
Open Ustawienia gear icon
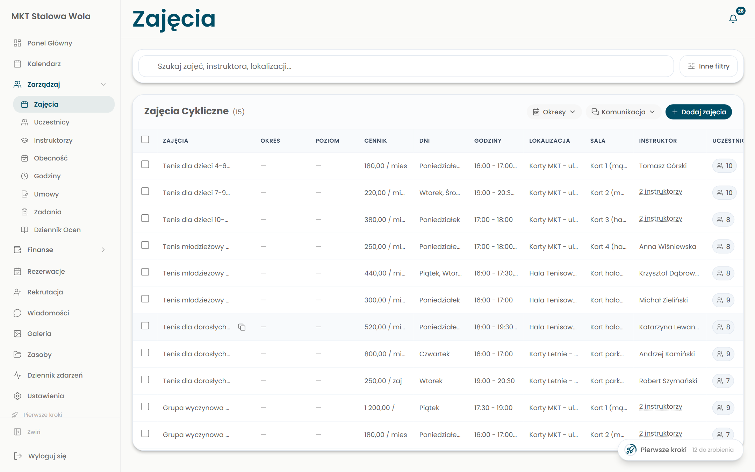click(x=17, y=396)
